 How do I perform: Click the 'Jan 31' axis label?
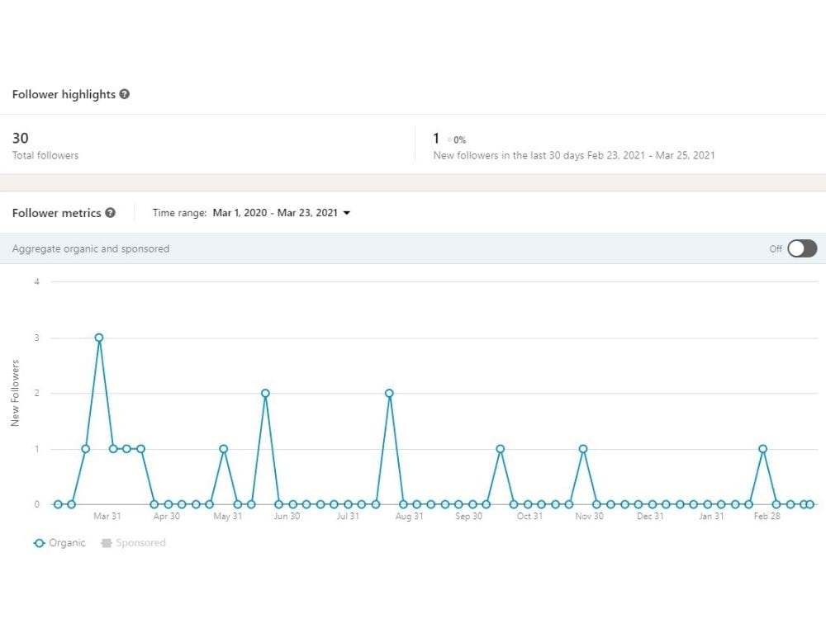pyautogui.click(x=712, y=517)
